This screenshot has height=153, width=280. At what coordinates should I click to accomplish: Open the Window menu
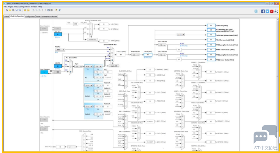(x=34, y=7)
